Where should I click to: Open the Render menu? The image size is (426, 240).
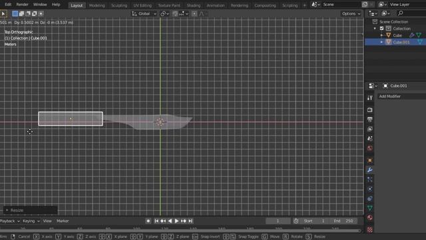(22, 5)
